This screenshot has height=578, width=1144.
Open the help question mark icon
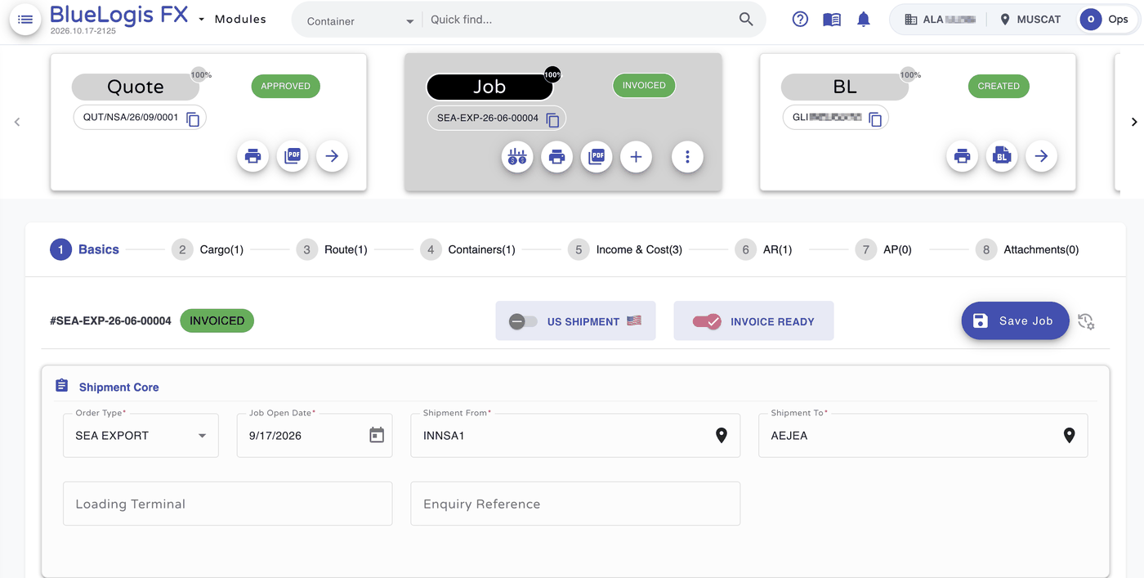[x=800, y=20]
